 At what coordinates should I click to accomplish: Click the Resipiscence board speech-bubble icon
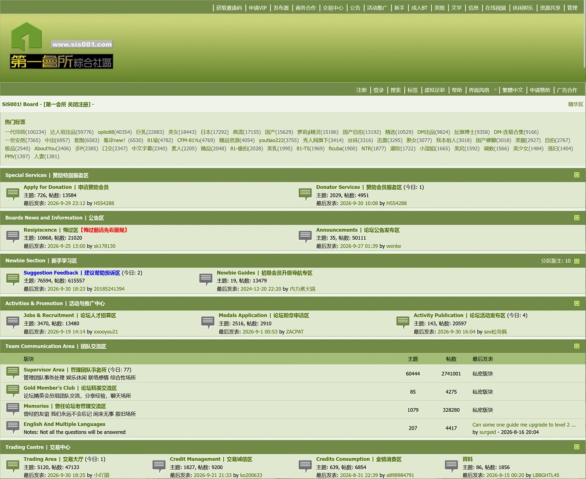pos(13,237)
